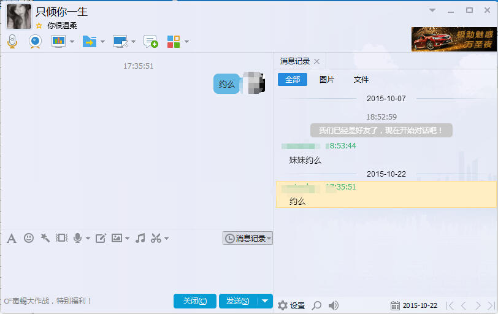Expand the send file dropdown arrow

click(x=102, y=42)
